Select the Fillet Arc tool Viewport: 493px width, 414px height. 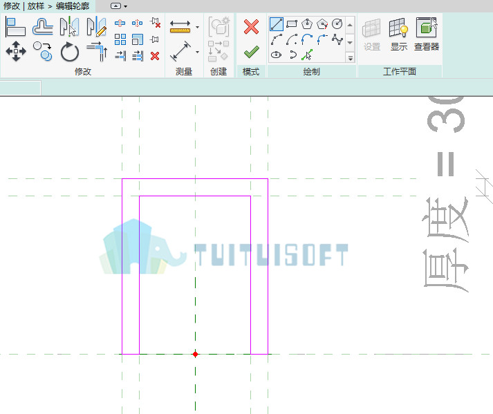[322, 39]
